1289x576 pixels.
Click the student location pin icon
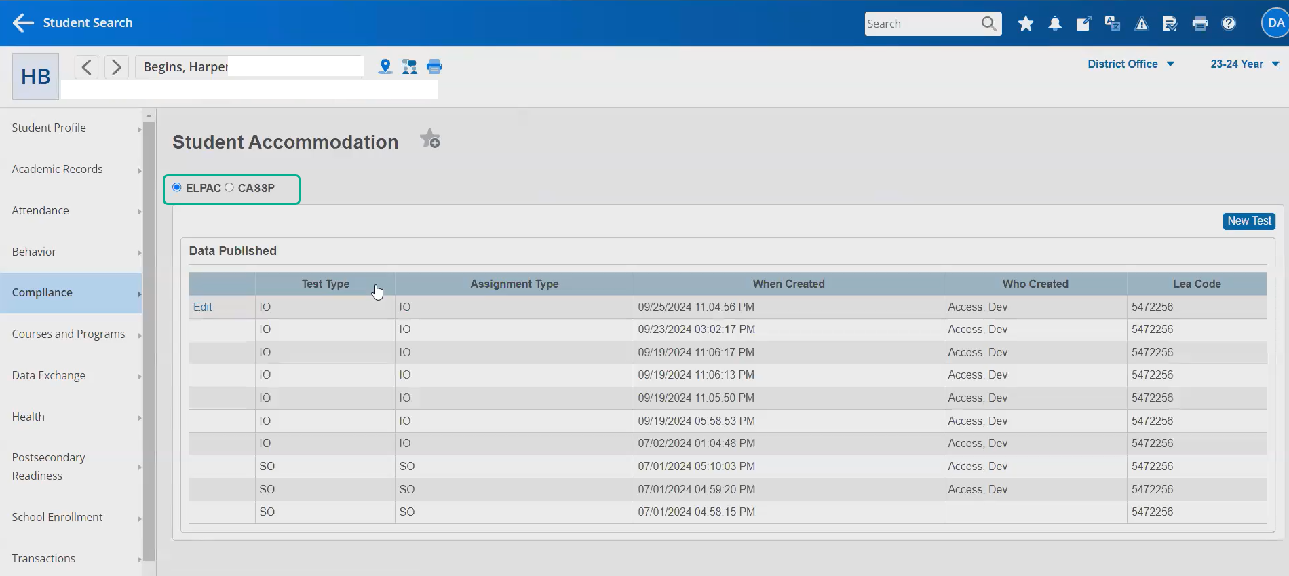385,66
